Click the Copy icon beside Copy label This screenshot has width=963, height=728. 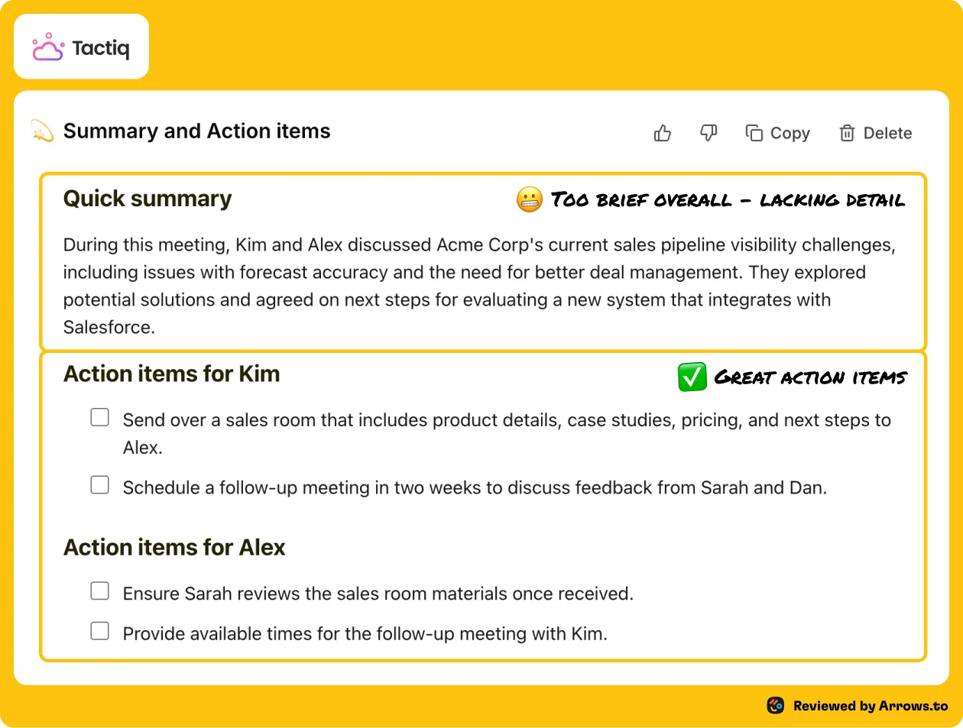tap(754, 133)
